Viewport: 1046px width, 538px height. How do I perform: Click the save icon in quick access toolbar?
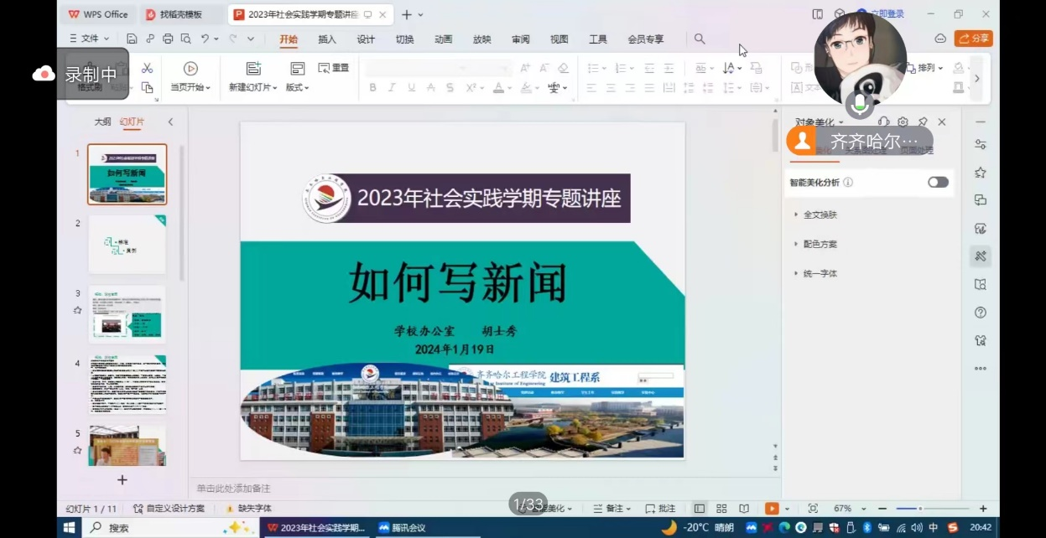[x=132, y=39]
